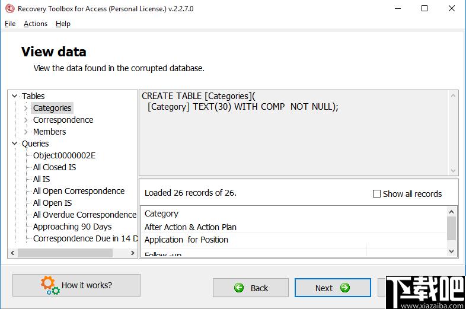This screenshot has width=466, height=309.
Task: Click the [Category] TEXT(30) SQL line
Action: click(243, 107)
